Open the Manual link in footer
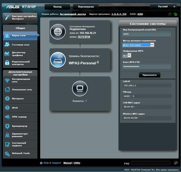This screenshot has width=181, height=172. coord(68,163)
